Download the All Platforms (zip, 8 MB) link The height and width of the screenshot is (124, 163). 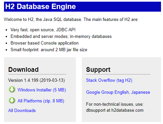pos(41,101)
